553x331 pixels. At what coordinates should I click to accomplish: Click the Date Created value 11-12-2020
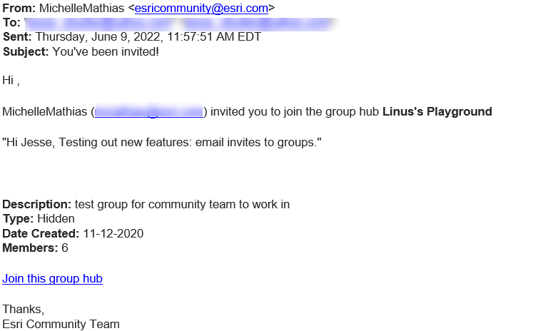click(x=113, y=233)
